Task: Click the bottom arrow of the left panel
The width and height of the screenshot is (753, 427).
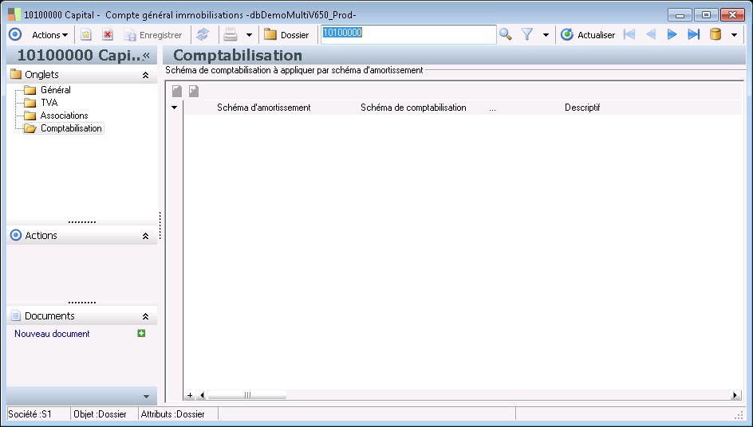Action: 147,397
